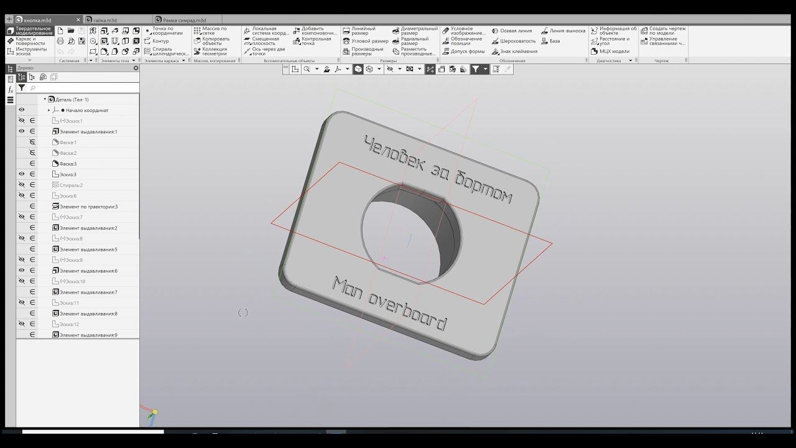This screenshot has width=796, height=448.
Task: Select Шероховатость annotation tool
Action: [x=514, y=41]
